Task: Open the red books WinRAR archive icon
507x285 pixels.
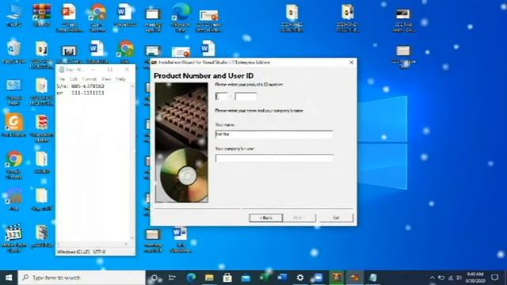Action: click(x=42, y=128)
